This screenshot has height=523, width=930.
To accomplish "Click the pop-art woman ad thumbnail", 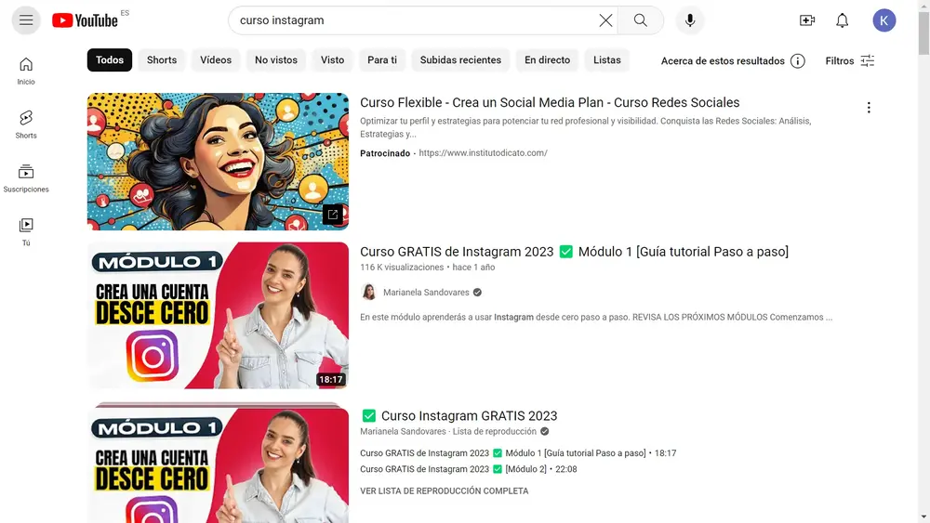I will (218, 161).
